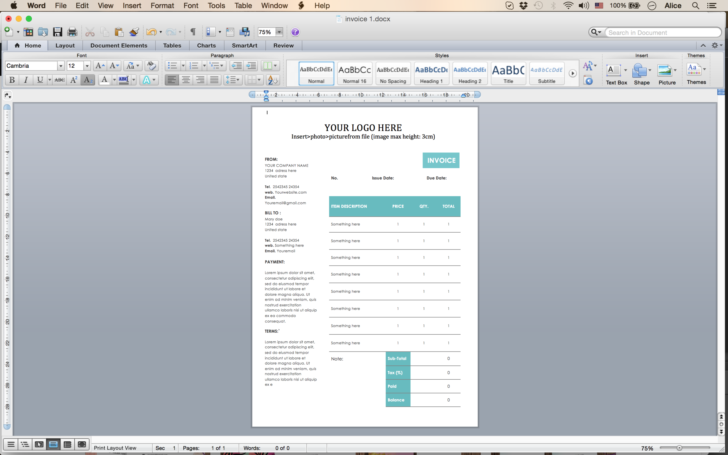Open the 75% zoom dropdown in toolbar
The height and width of the screenshot is (455, 728).
tap(280, 32)
